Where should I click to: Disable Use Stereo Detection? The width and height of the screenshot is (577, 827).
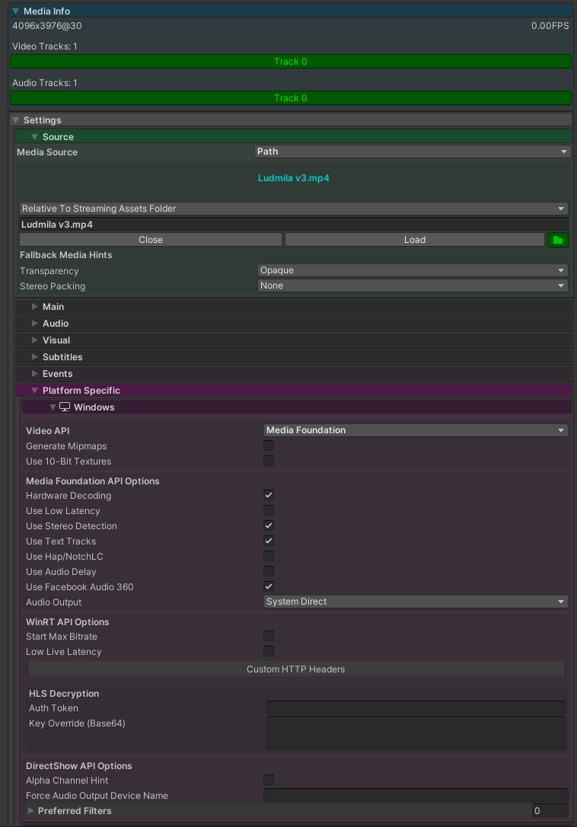(268, 525)
